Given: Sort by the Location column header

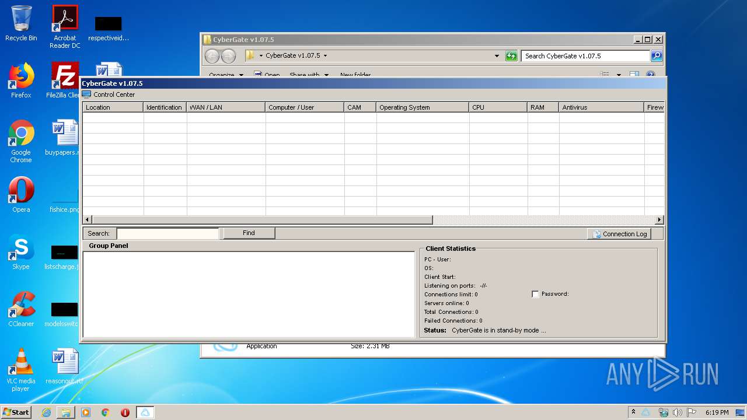Looking at the screenshot, I should point(113,107).
